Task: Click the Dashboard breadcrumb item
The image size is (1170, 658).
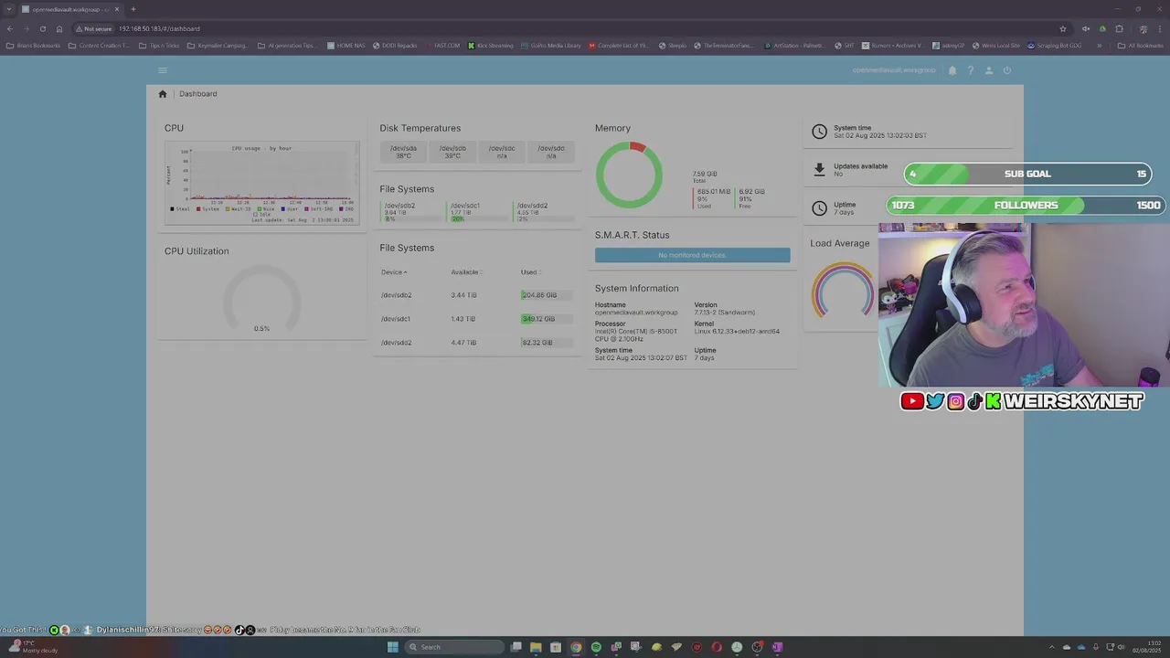Action: click(x=198, y=94)
